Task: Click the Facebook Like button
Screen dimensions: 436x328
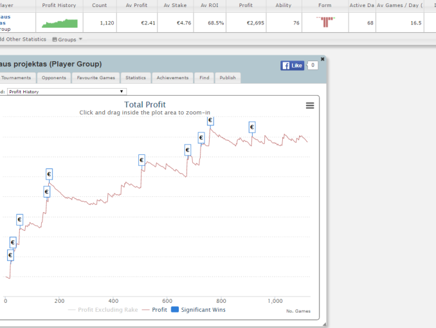Action: point(293,66)
